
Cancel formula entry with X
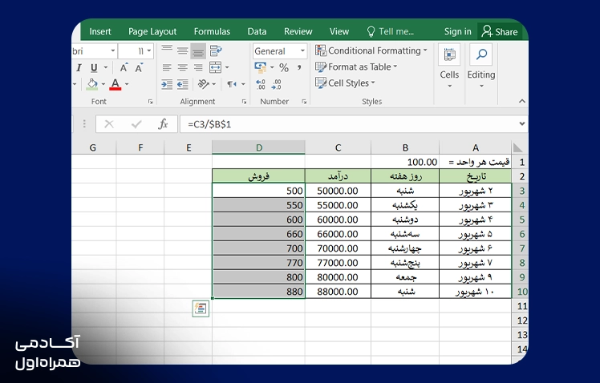[x=109, y=124]
